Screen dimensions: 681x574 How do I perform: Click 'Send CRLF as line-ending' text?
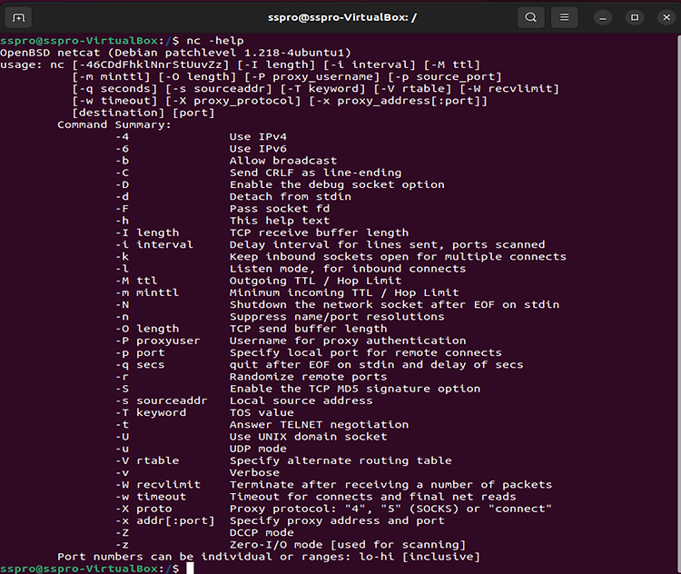click(x=315, y=173)
